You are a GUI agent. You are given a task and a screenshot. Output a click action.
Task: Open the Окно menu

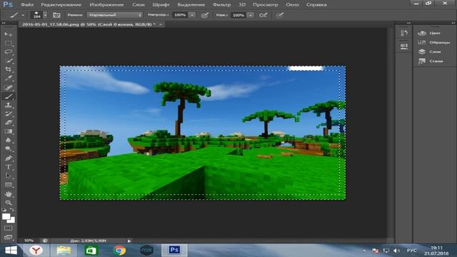[x=292, y=5]
